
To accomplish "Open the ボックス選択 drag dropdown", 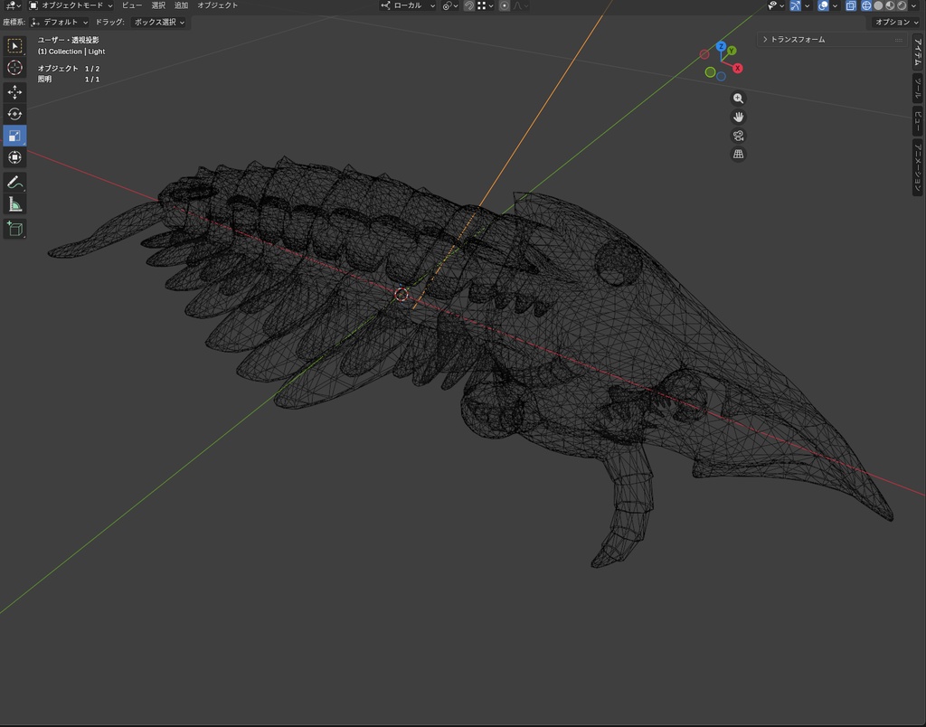I will [x=158, y=22].
